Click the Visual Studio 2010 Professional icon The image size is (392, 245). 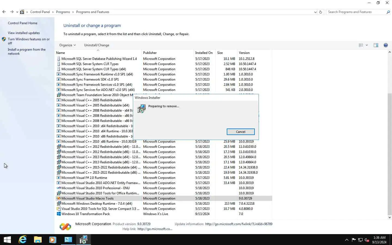[x=59, y=188]
